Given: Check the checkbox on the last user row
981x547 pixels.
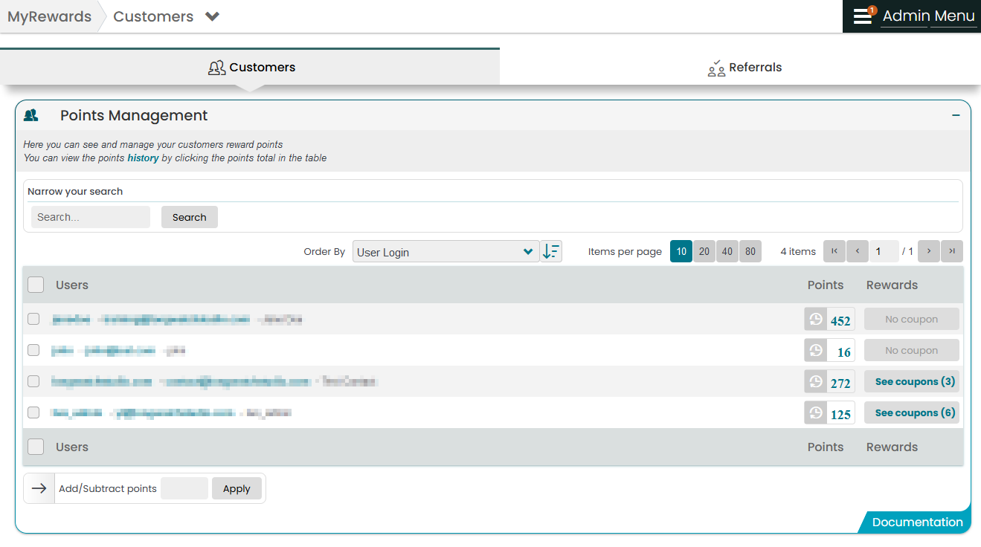Looking at the screenshot, I should [x=33, y=412].
